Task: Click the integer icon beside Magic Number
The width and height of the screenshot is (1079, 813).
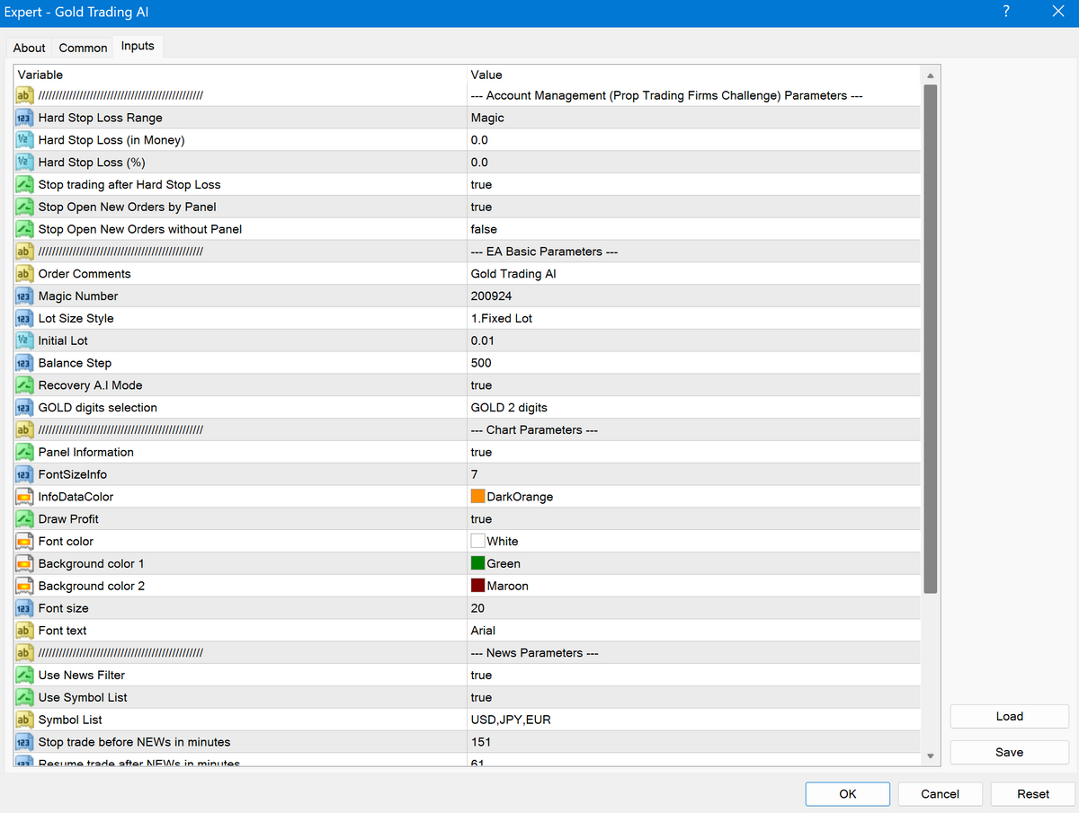Action: [x=24, y=296]
